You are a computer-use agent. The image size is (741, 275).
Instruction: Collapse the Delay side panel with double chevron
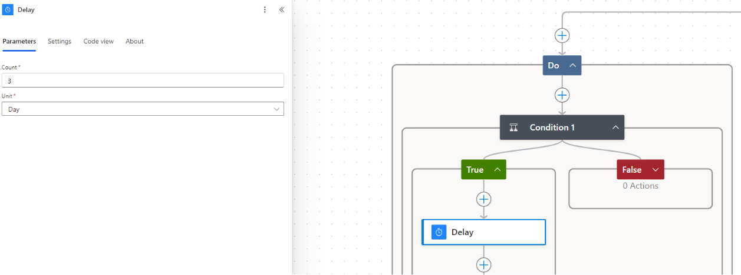tap(282, 10)
